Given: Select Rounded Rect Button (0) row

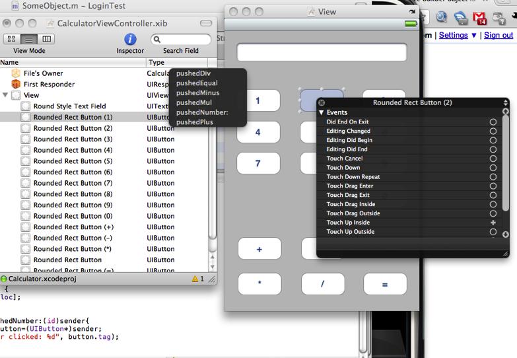Looking at the screenshot, I should (x=104, y=216).
